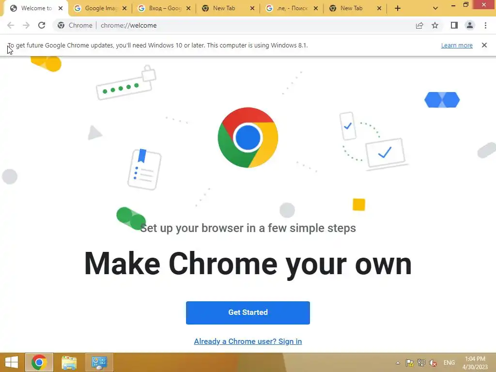The height and width of the screenshot is (372, 496).
Task: Click the Chrome site info icon in address bar
Action: click(61, 25)
